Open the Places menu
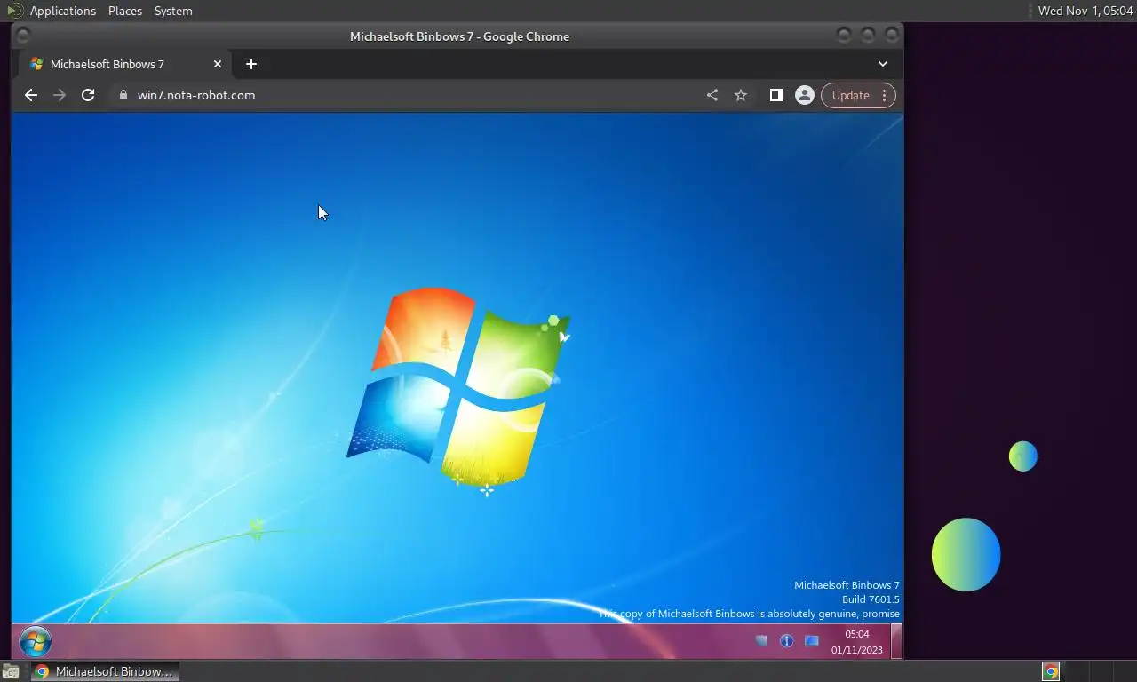1137x682 pixels. 125,11
